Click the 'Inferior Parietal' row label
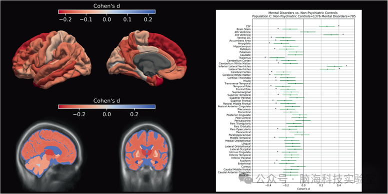 [241, 158]
